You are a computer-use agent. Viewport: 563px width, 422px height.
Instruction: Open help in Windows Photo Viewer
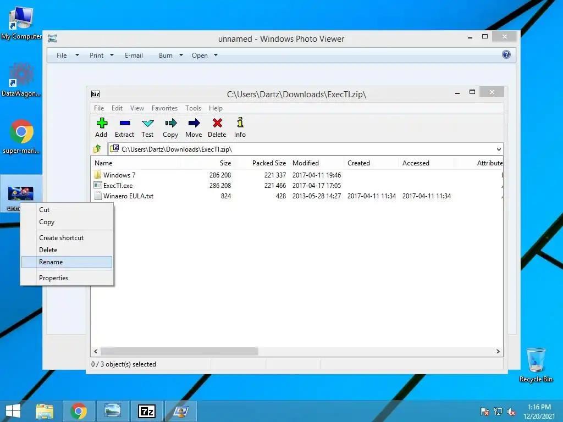point(506,54)
